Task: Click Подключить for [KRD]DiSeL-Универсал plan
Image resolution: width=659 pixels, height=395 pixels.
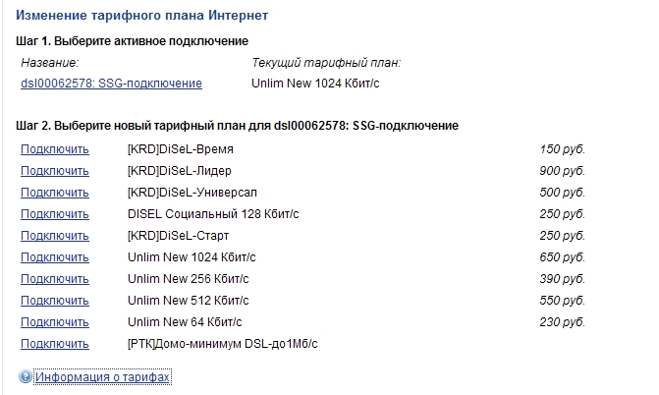Action: click(x=55, y=193)
